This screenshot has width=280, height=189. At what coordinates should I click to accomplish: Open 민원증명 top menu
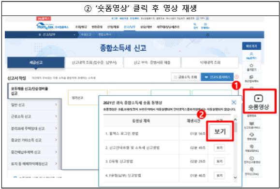[x=97, y=27]
